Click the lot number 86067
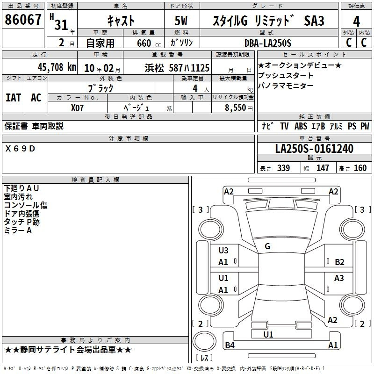The image size is (374, 374). [22, 21]
